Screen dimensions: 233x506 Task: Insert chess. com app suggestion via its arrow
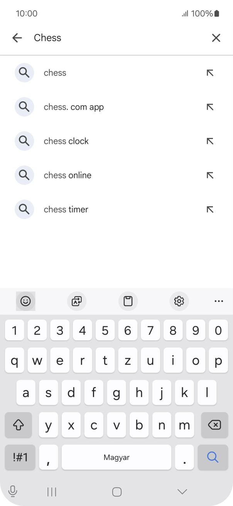pyautogui.click(x=210, y=107)
